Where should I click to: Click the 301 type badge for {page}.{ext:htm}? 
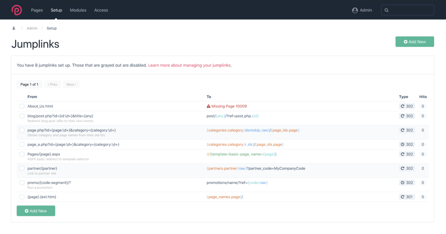(x=407, y=197)
